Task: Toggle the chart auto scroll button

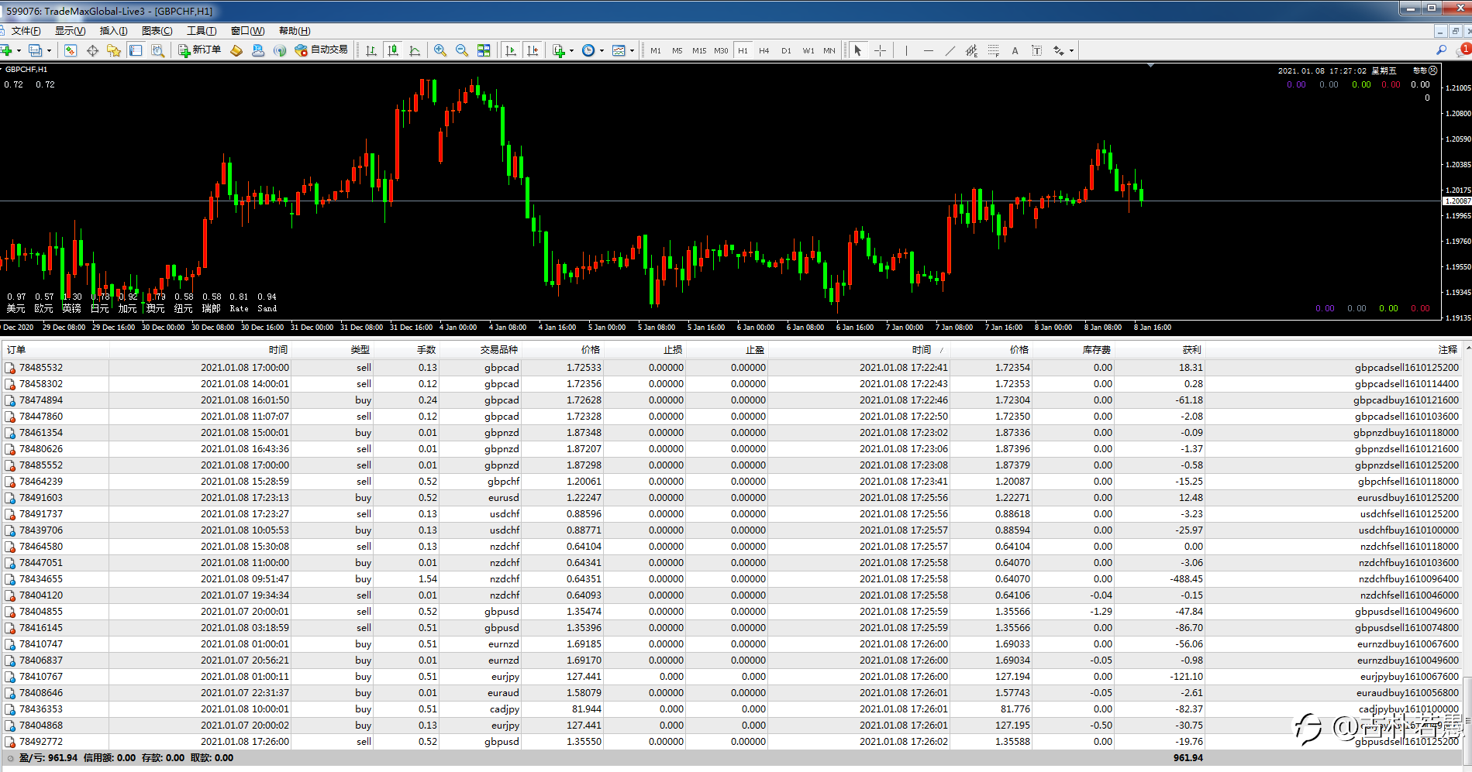Action: [x=511, y=50]
